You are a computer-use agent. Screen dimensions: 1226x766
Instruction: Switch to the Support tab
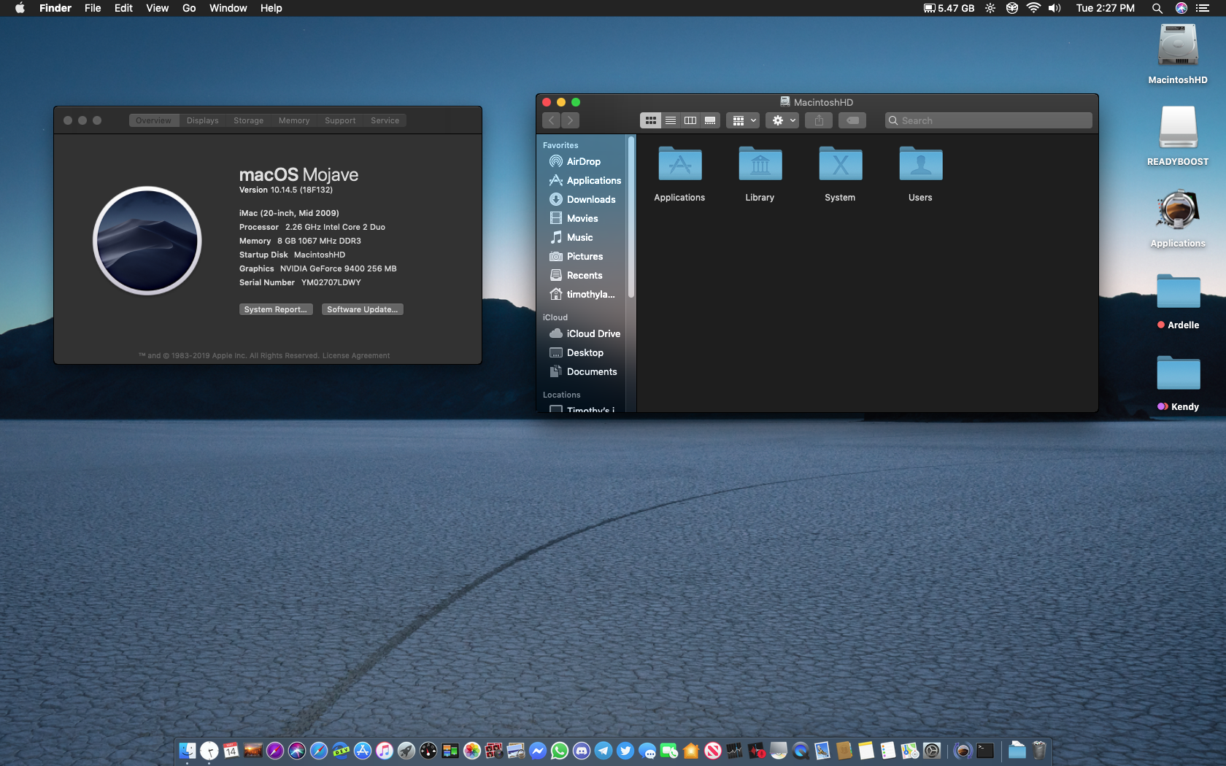340,120
